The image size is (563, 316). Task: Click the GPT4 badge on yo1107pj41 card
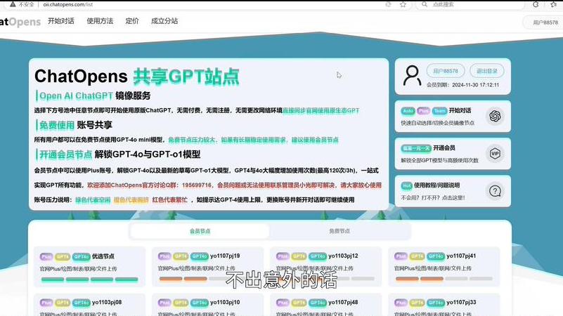pos(417,256)
